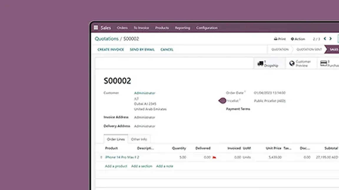Sort by Unit Price column header
This screenshot has height=190, width=339.
(273, 148)
